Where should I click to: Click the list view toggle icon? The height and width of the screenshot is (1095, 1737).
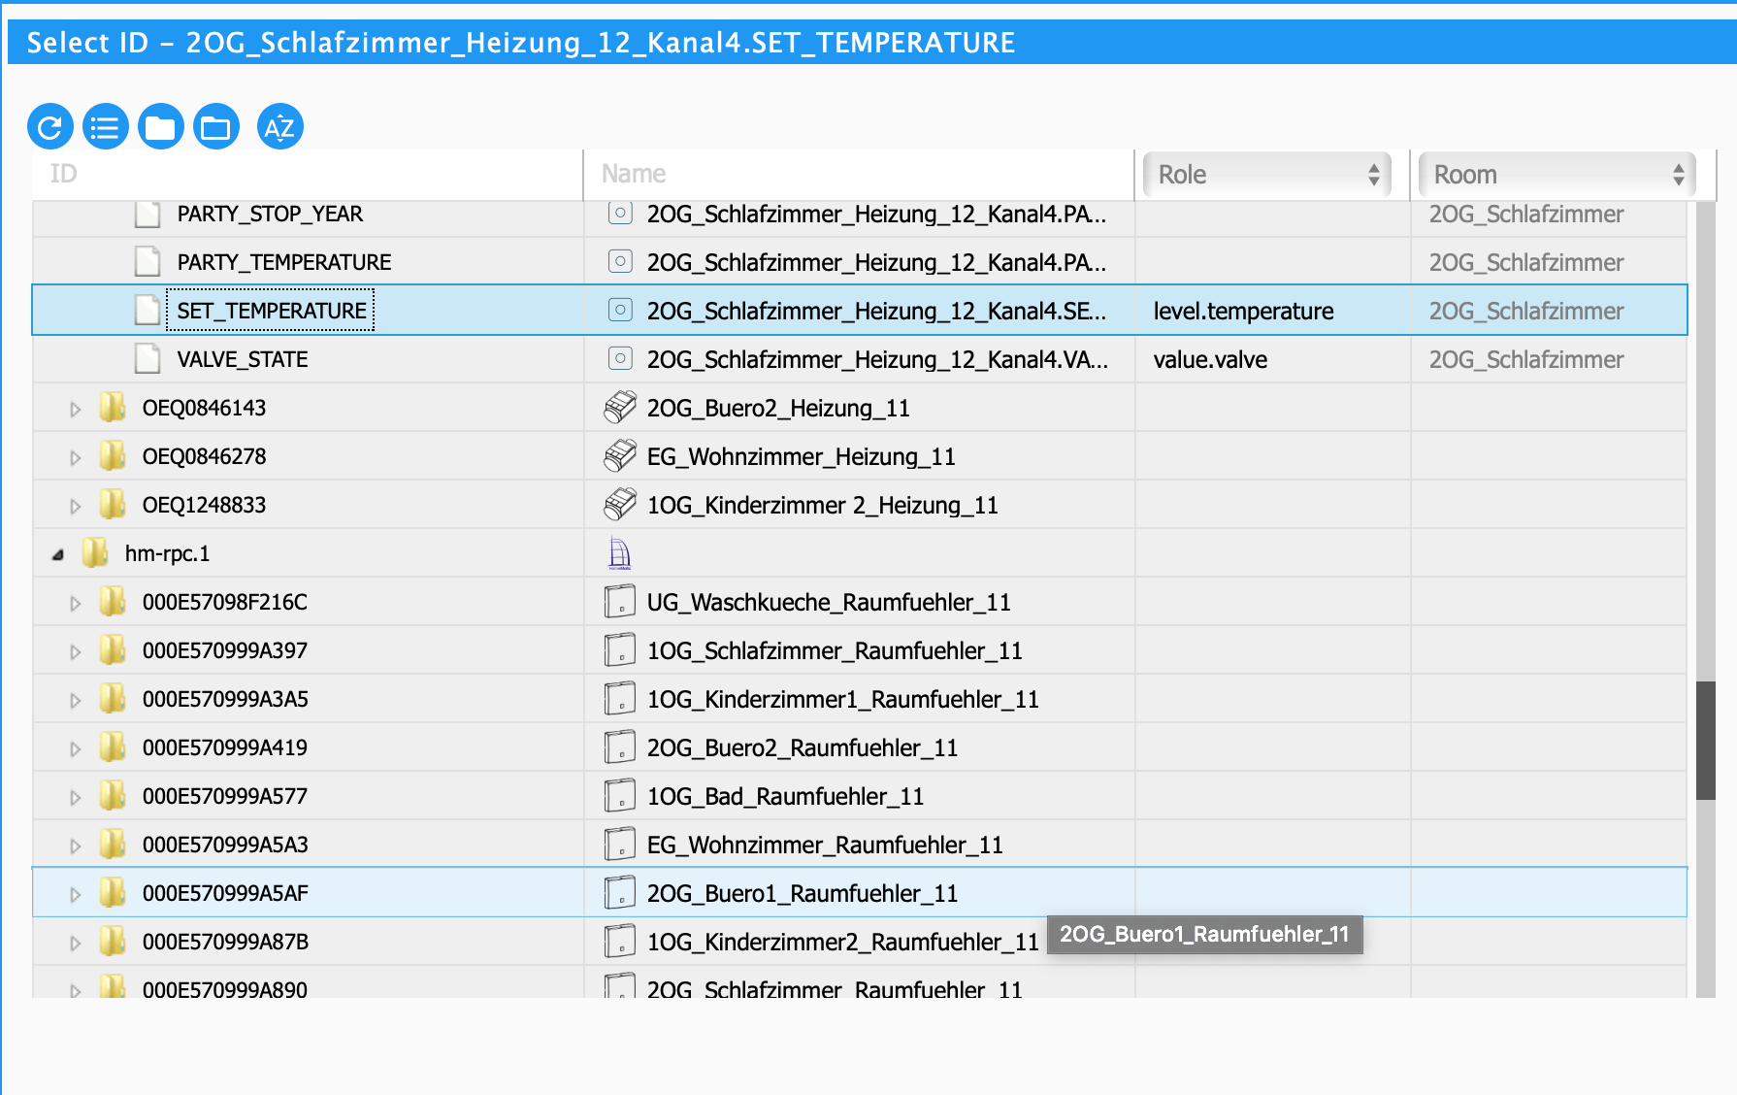(x=106, y=126)
